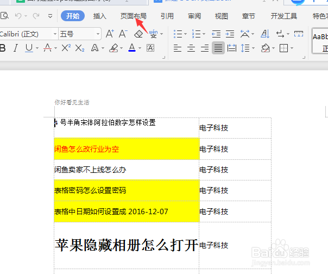Click the tab stops ruler icon
328x274 pixels.
(299, 34)
